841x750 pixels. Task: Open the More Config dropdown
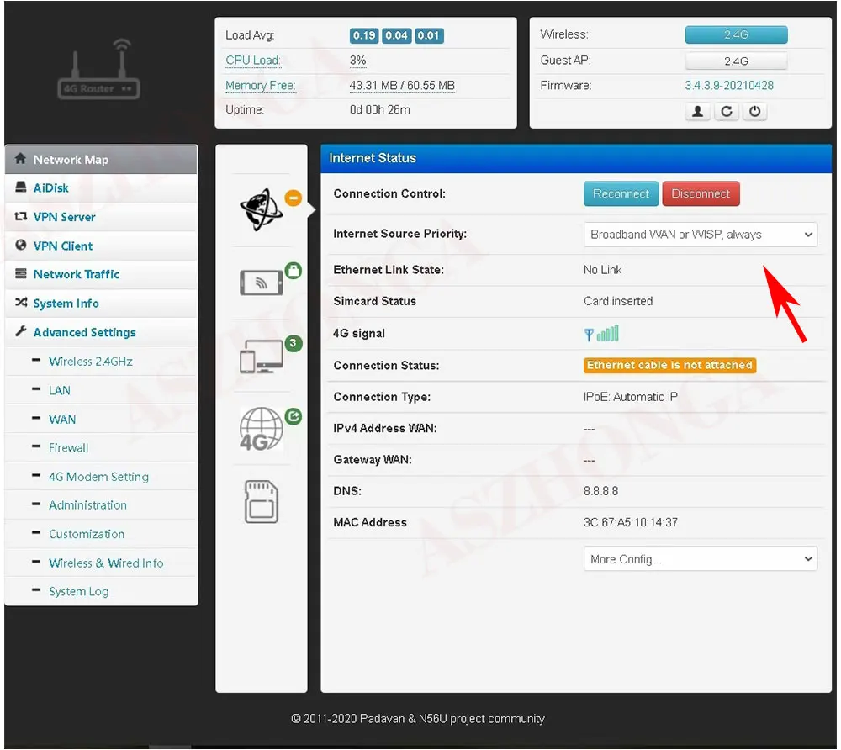pos(701,560)
